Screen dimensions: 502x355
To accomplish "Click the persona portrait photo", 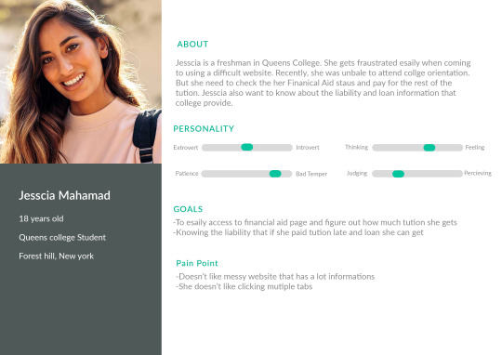I will pyautogui.click(x=81, y=82).
